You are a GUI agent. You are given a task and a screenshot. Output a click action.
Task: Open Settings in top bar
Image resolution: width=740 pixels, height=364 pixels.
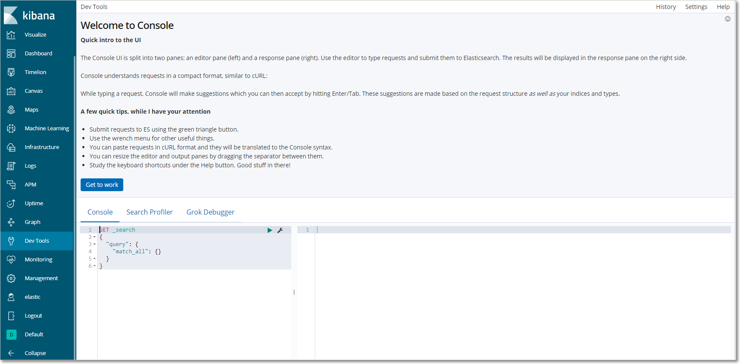point(696,7)
